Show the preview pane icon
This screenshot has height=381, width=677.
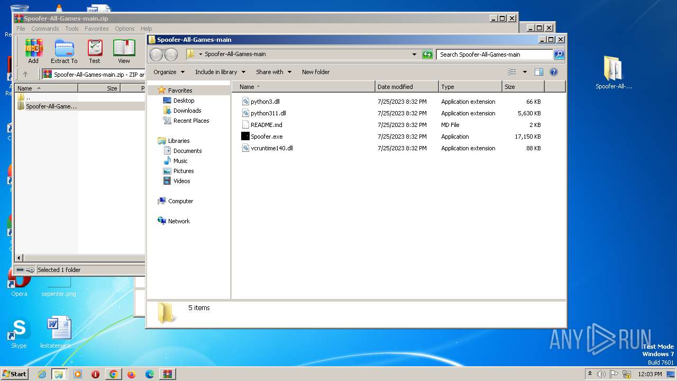(x=539, y=72)
